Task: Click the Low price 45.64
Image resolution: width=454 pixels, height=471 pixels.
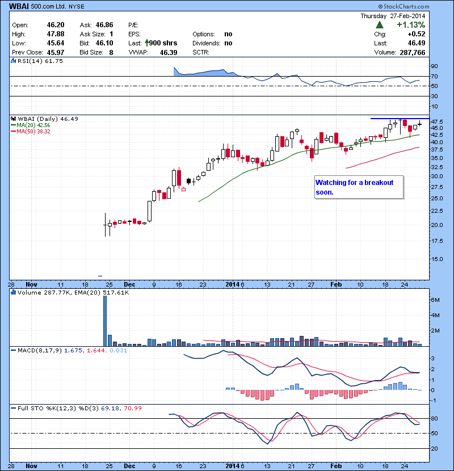Action: [x=56, y=43]
